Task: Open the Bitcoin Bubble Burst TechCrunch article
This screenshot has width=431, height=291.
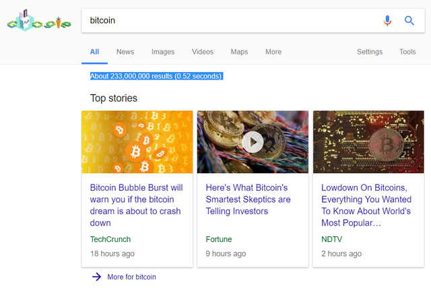Action: pyautogui.click(x=136, y=205)
